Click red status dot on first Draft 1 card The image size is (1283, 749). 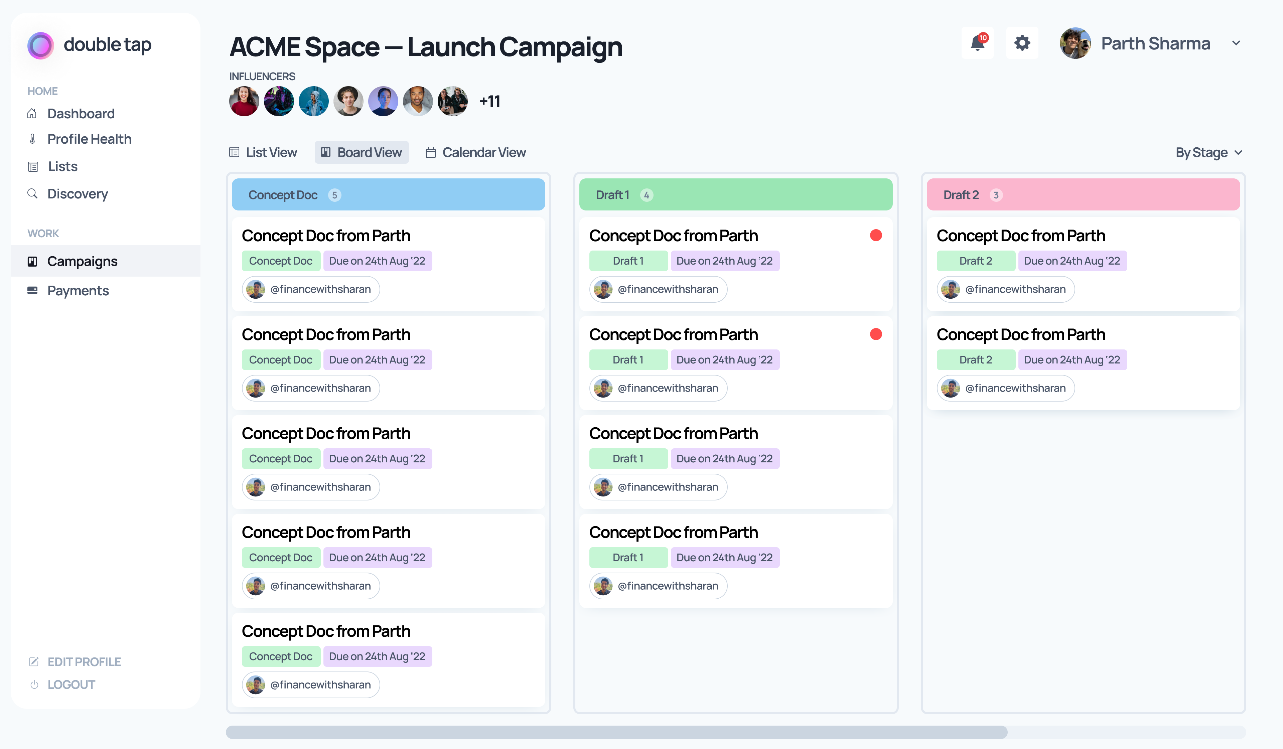[876, 235]
